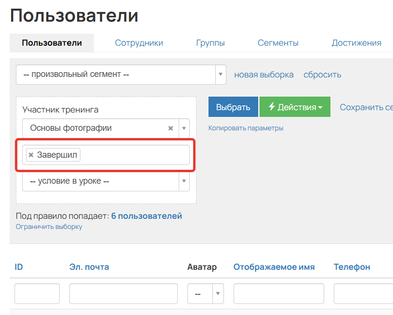
Task: Open the training selector dropdown arrow
Action: pos(183,128)
